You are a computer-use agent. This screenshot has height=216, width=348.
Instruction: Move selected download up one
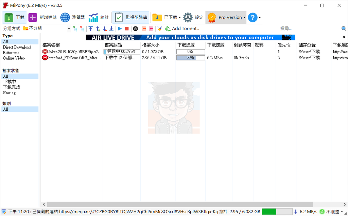pos(98,28)
